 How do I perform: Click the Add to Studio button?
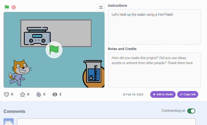point(163,94)
